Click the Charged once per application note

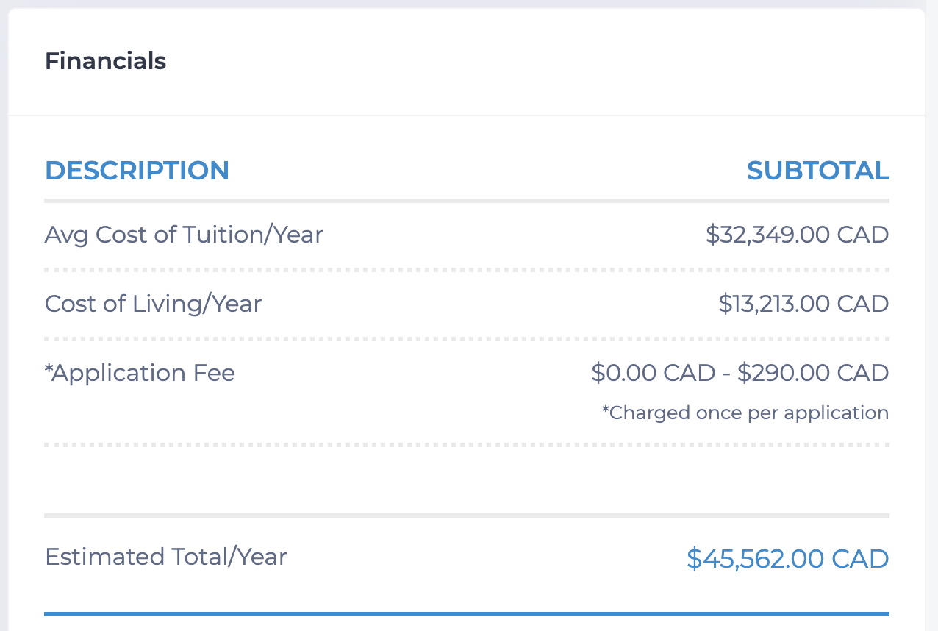(745, 413)
